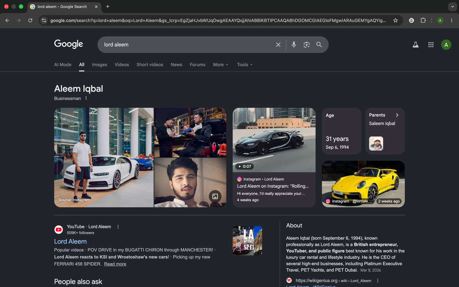The width and height of the screenshot is (459, 287).
Task: Switch to News tab
Action: pyautogui.click(x=176, y=65)
